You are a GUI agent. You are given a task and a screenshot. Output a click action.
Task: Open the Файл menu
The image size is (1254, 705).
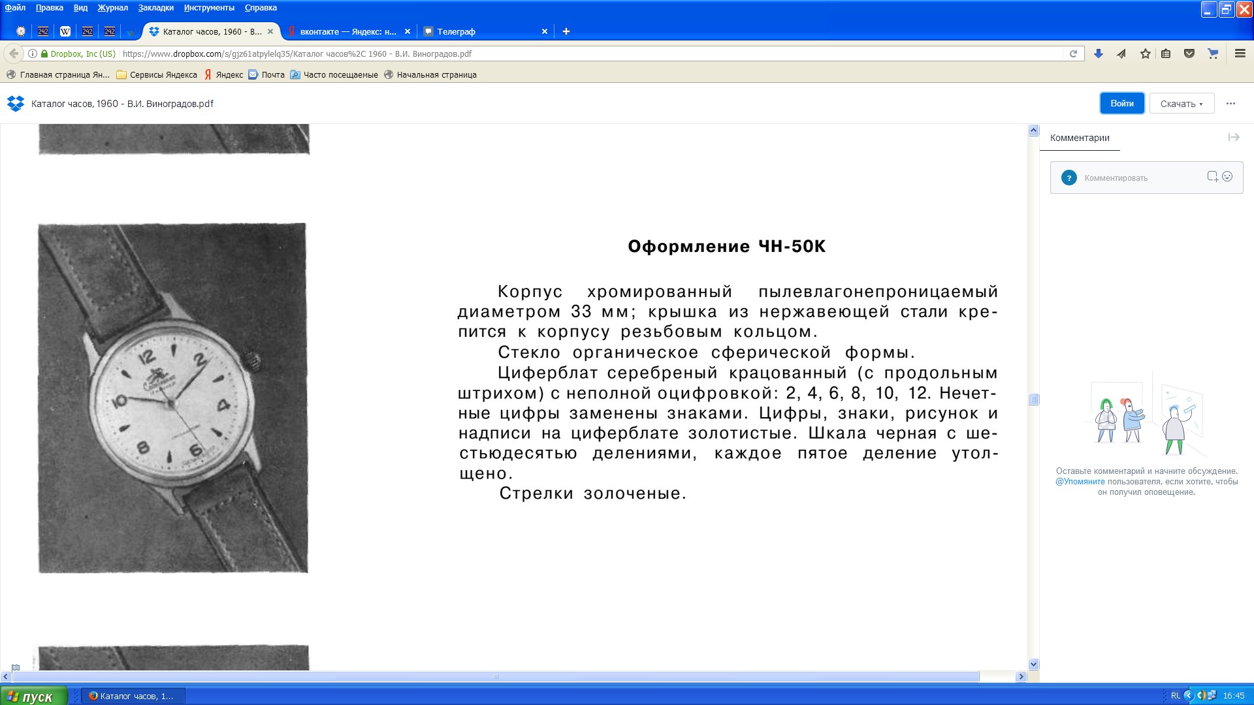click(15, 8)
